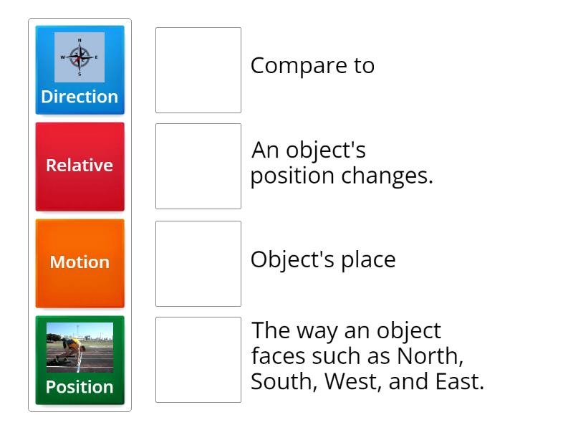573x430 pixels.
Task: Select the runner photo on the Position tile
Action: pos(80,348)
